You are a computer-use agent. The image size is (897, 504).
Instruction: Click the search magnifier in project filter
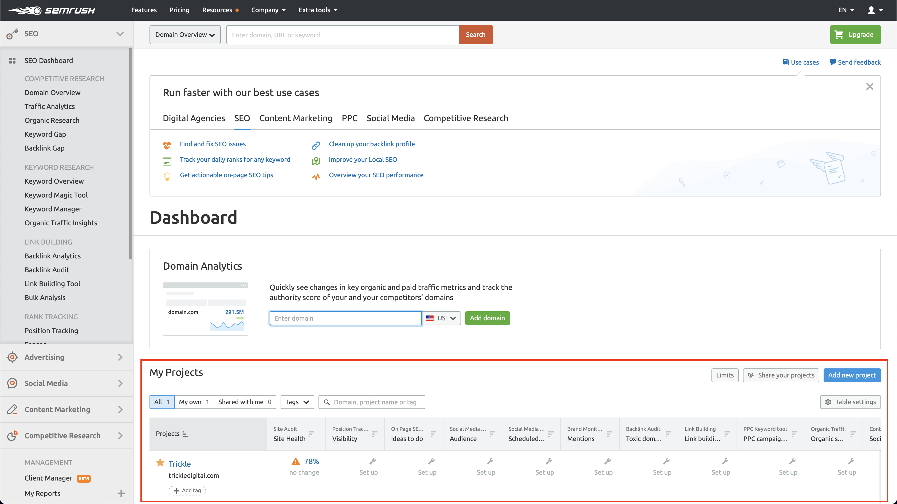coord(326,402)
